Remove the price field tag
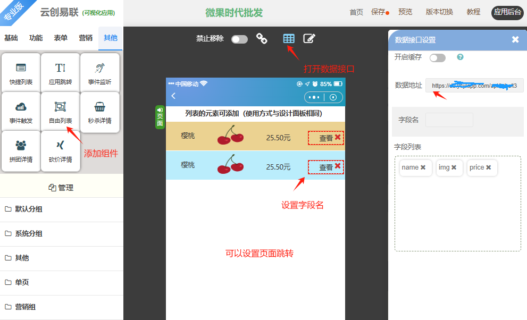The width and height of the screenshot is (527, 320). coord(488,167)
